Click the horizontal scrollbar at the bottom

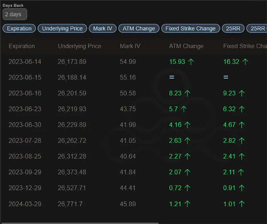pyautogui.click(x=80, y=223)
